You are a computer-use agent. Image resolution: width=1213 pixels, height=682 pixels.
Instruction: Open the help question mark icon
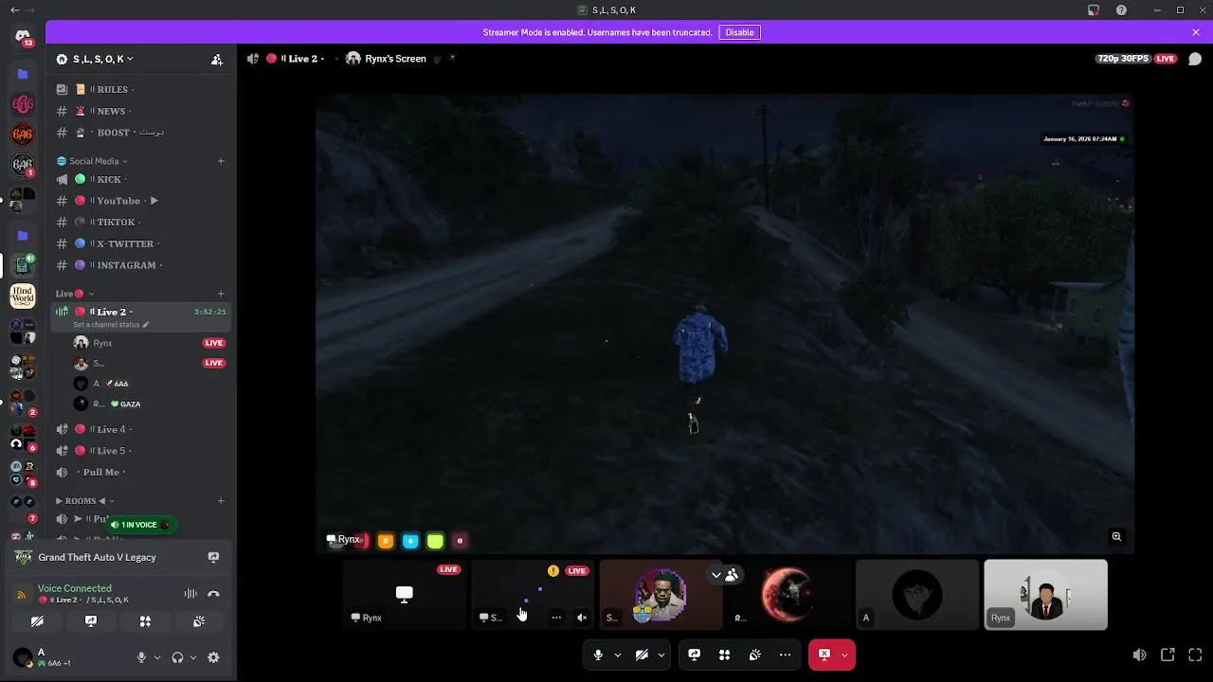click(1121, 10)
